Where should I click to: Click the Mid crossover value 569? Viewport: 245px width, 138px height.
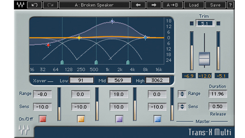click(119, 80)
